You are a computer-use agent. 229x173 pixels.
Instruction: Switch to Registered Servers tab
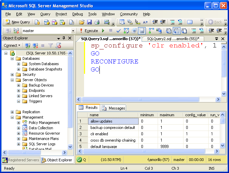pyautogui.click(x=21, y=160)
